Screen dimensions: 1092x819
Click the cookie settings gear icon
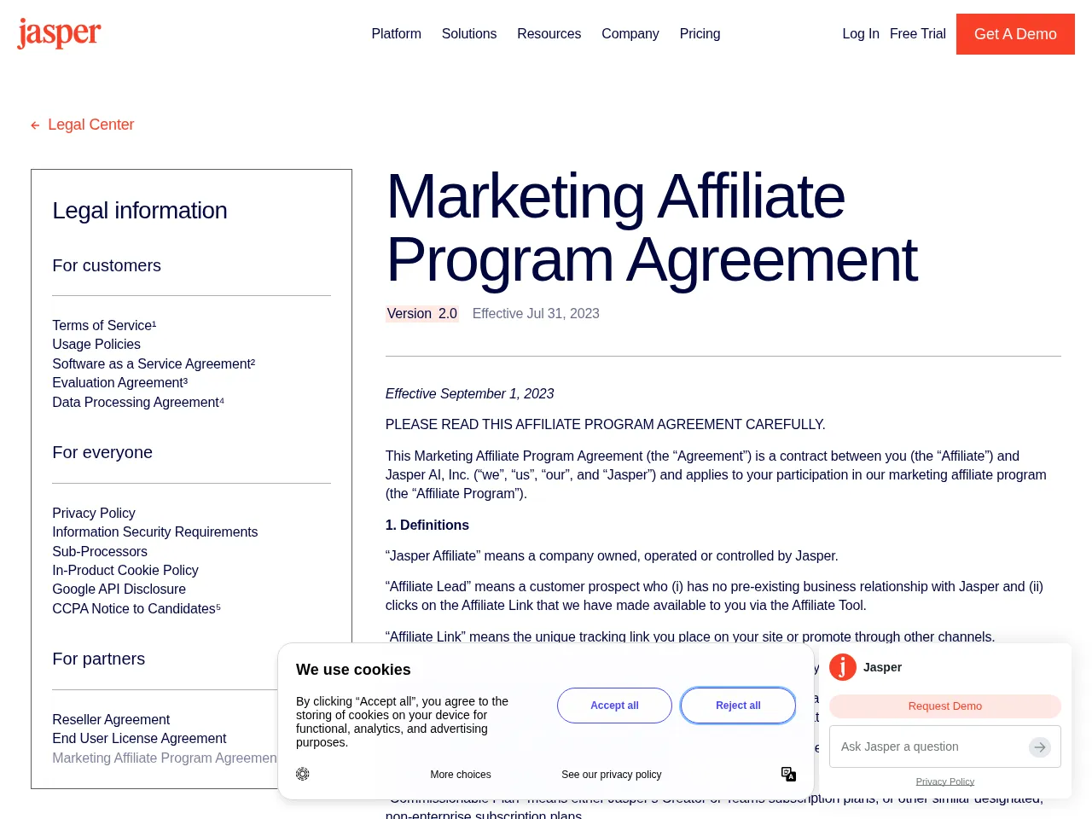pyautogui.click(x=303, y=774)
